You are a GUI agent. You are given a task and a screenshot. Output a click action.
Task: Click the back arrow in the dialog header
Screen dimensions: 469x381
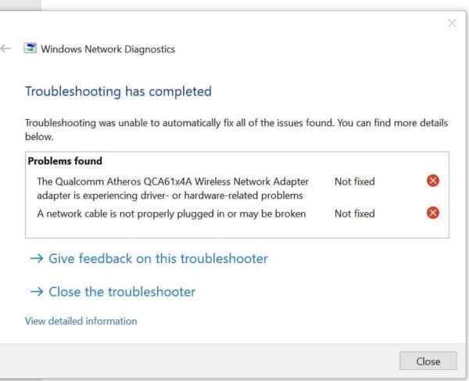(5, 49)
